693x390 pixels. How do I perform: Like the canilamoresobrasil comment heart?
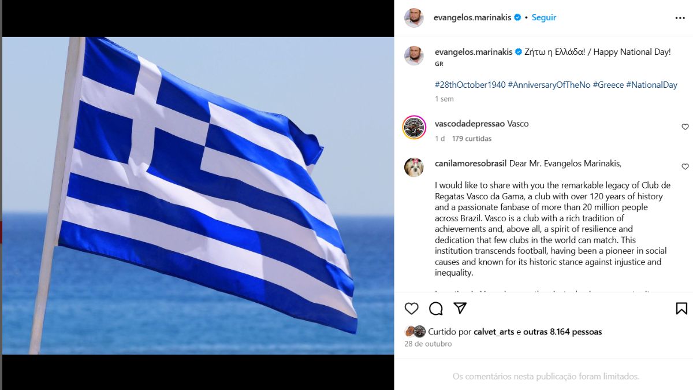point(685,167)
